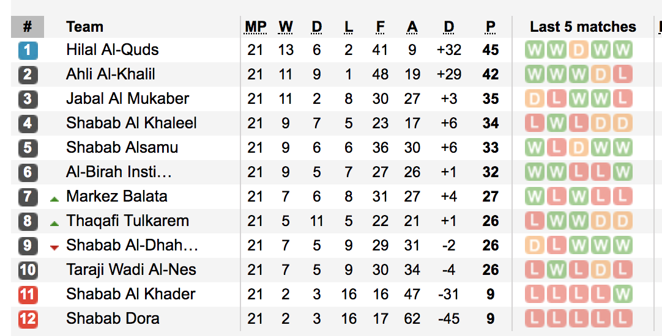
Task: Click red down arrow beside Shabab Al-Dhah…
Action: 54,247
